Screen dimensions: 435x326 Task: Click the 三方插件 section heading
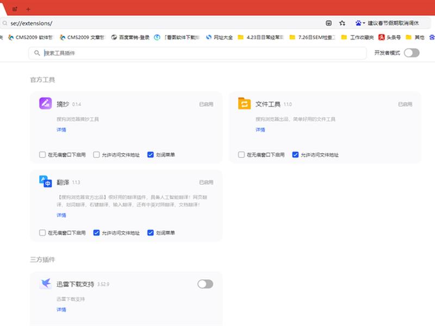point(42,260)
